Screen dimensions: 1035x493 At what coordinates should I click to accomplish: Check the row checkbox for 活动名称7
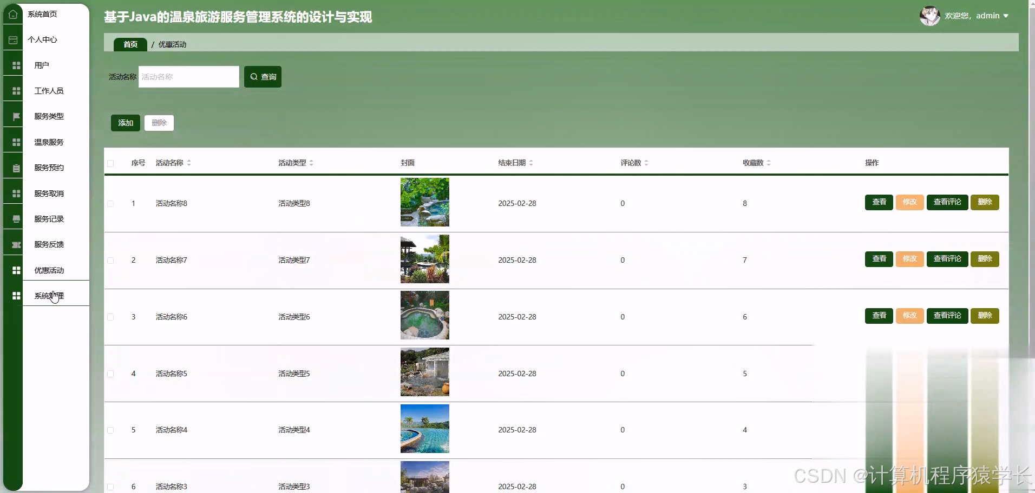pos(110,261)
